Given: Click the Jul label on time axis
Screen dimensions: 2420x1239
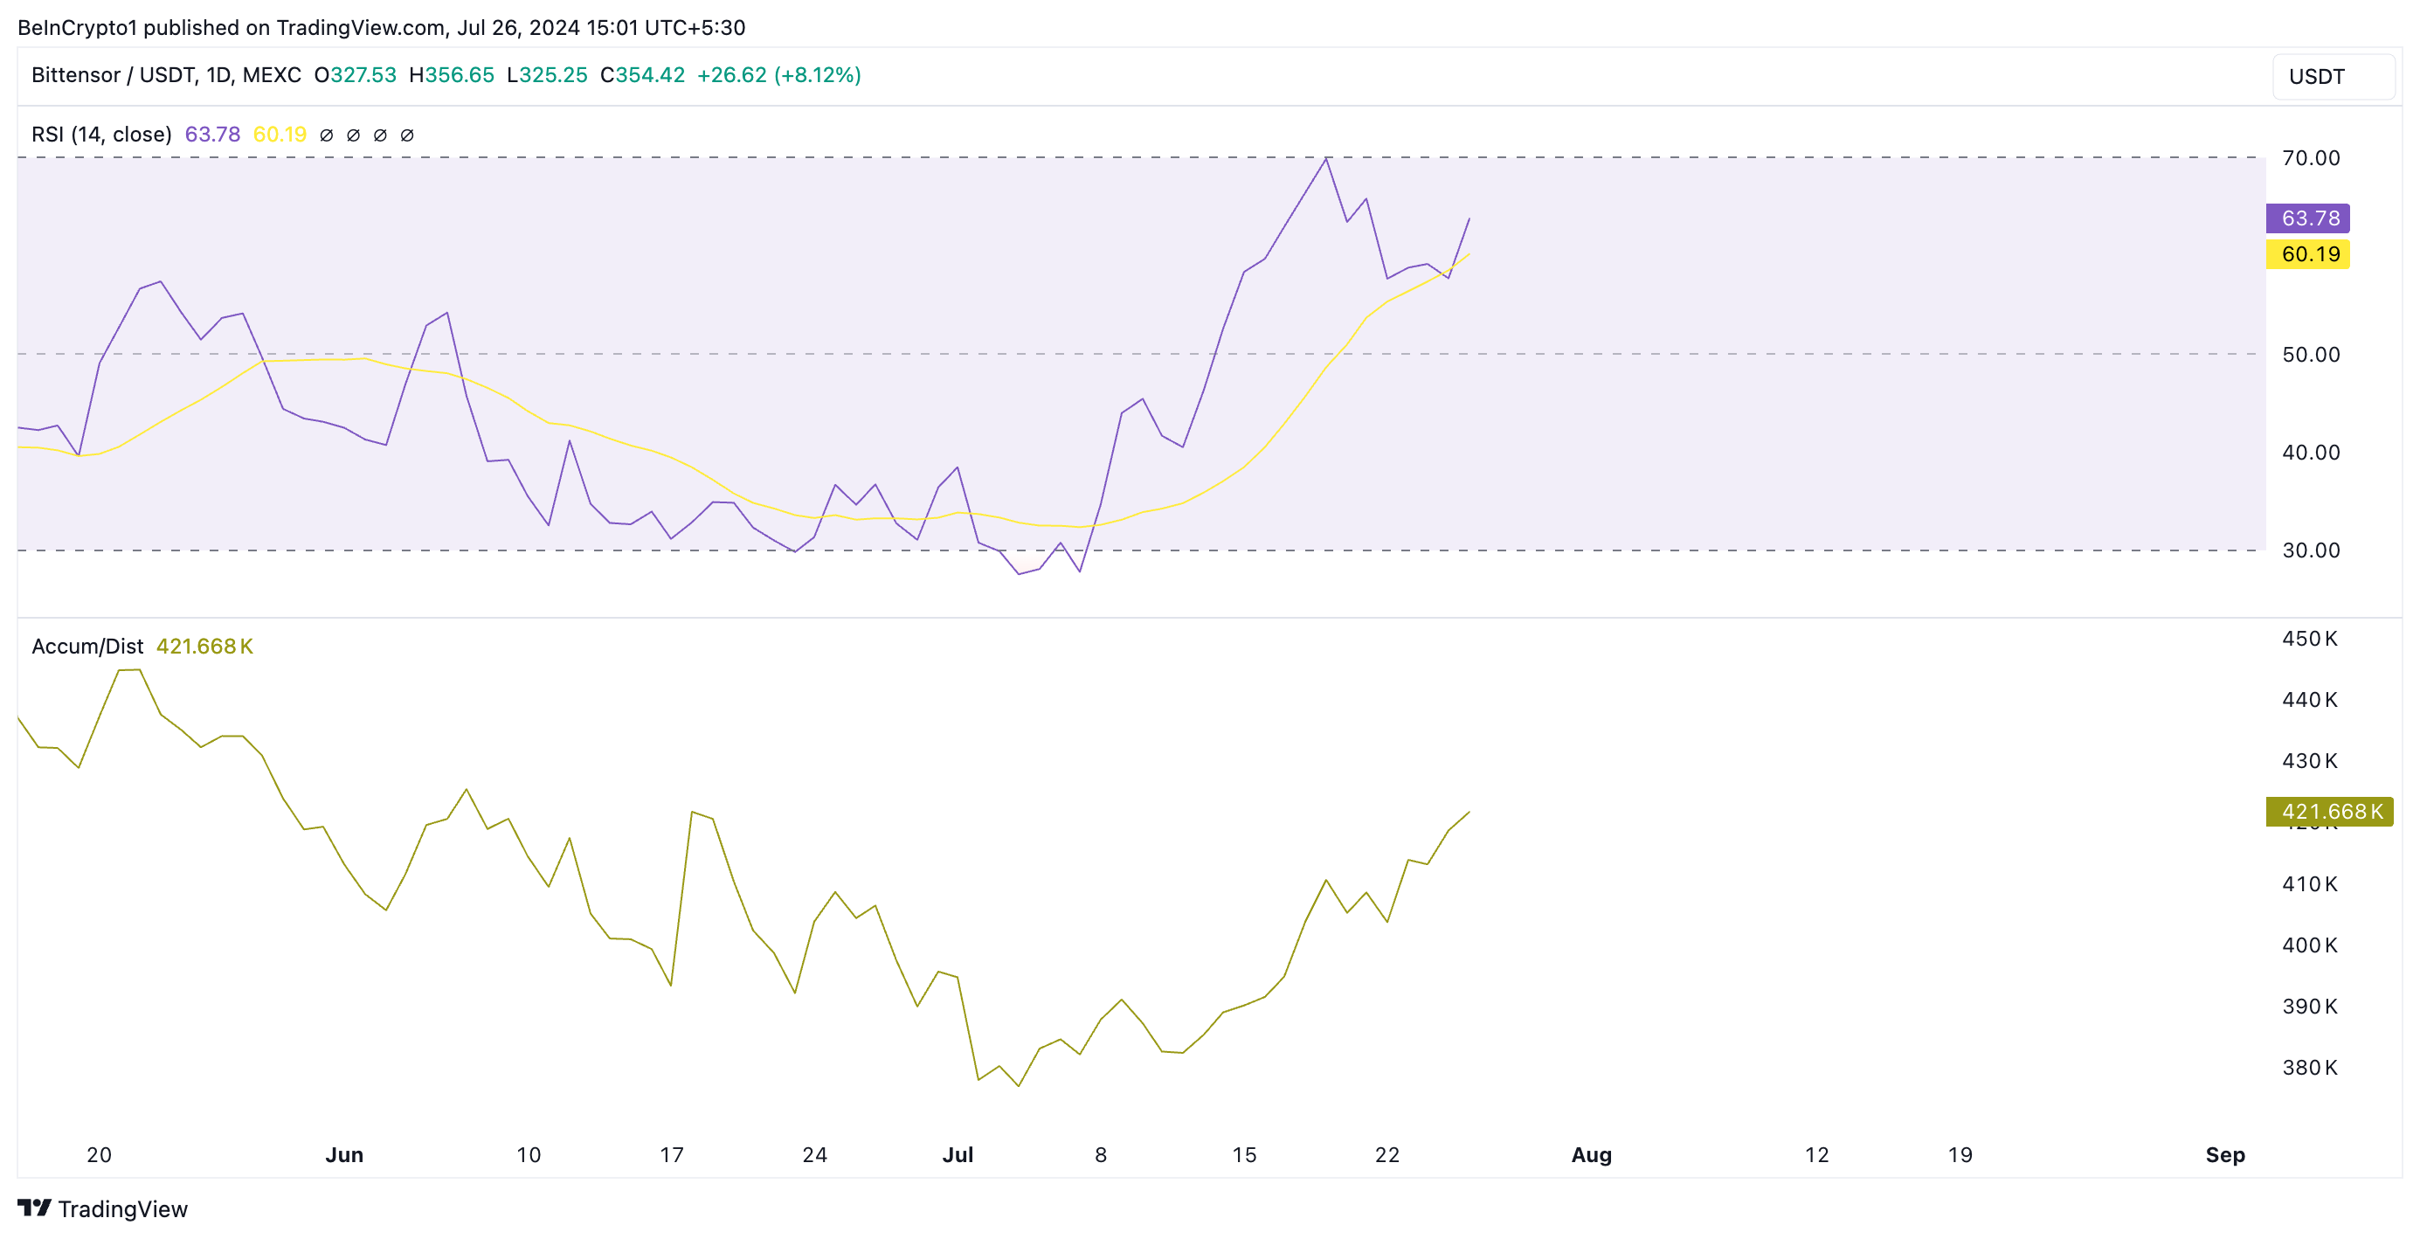Looking at the screenshot, I should [958, 1154].
